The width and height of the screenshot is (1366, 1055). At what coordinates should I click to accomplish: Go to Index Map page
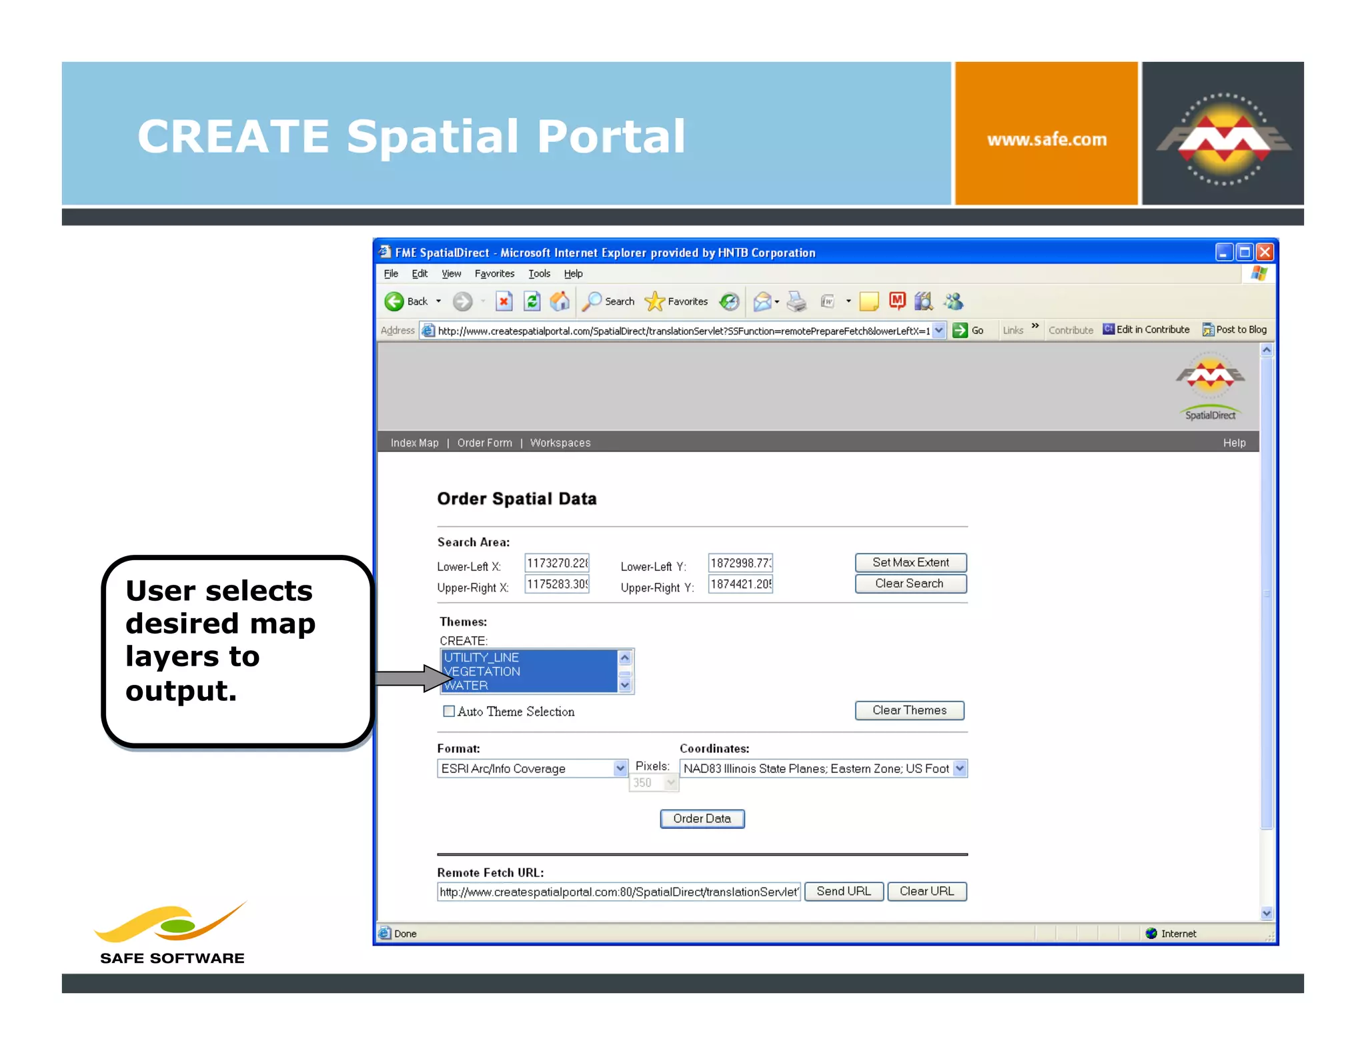414,443
